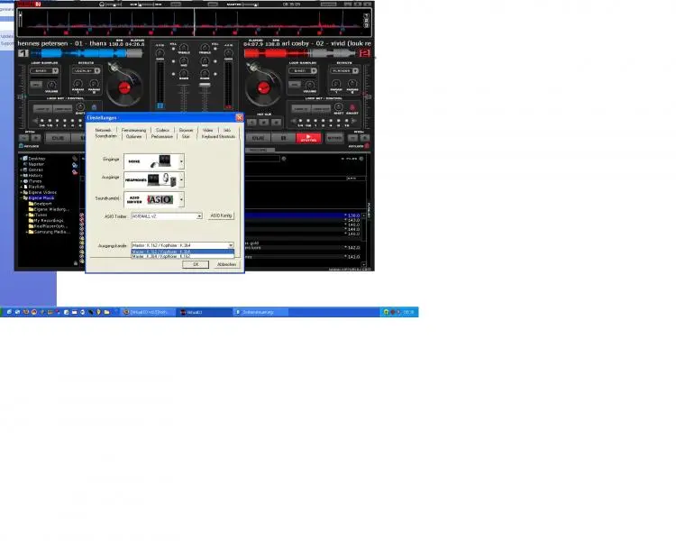Switch to the Codecs tab

(162, 130)
